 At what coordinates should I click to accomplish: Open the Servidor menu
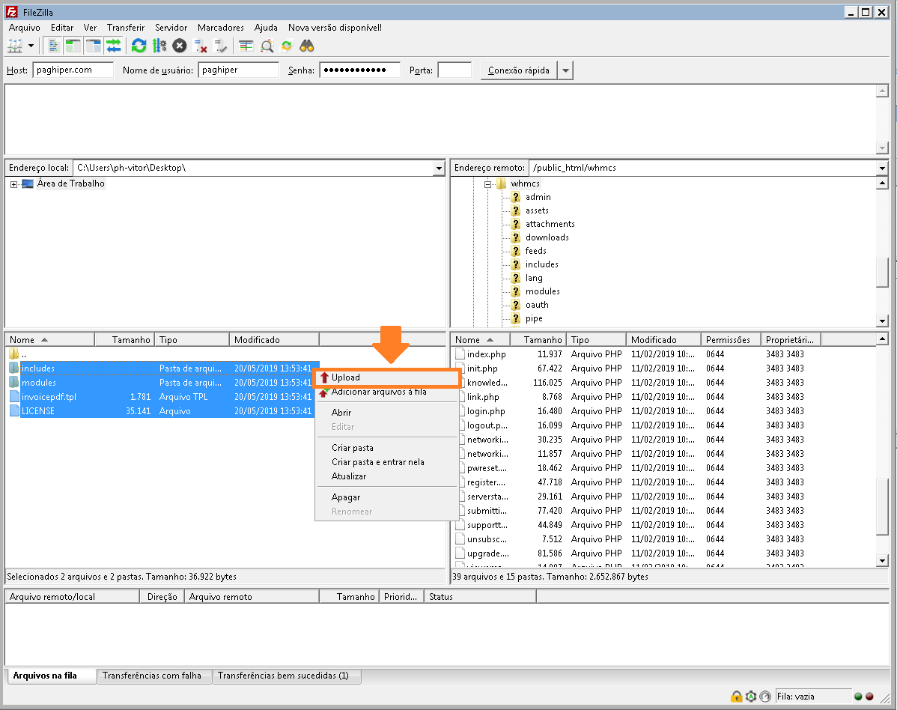click(x=171, y=28)
